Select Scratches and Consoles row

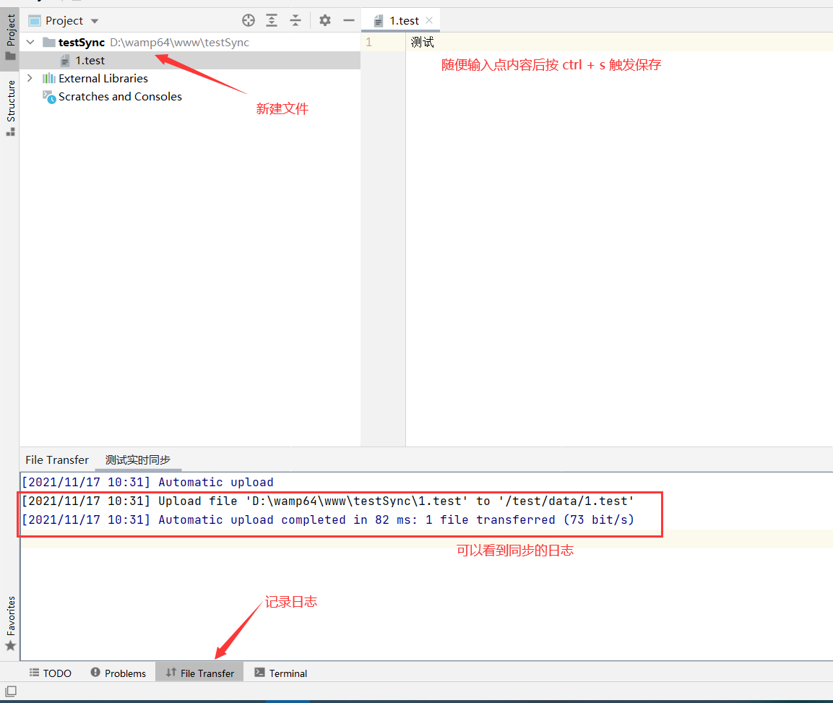tap(190, 97)
